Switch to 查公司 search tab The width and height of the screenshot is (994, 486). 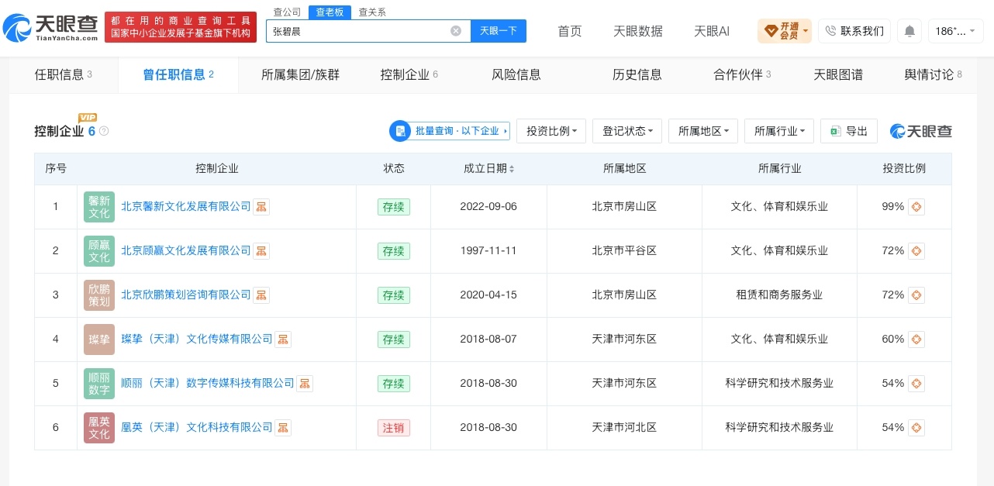point(288,12)
